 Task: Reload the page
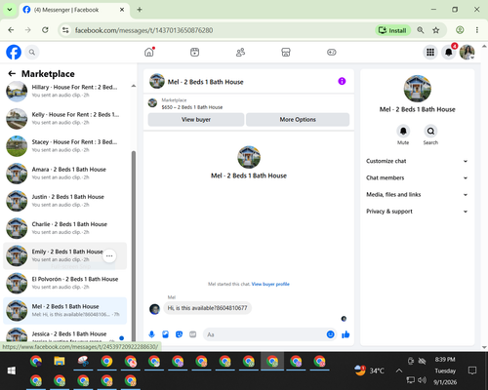point(45,30)
